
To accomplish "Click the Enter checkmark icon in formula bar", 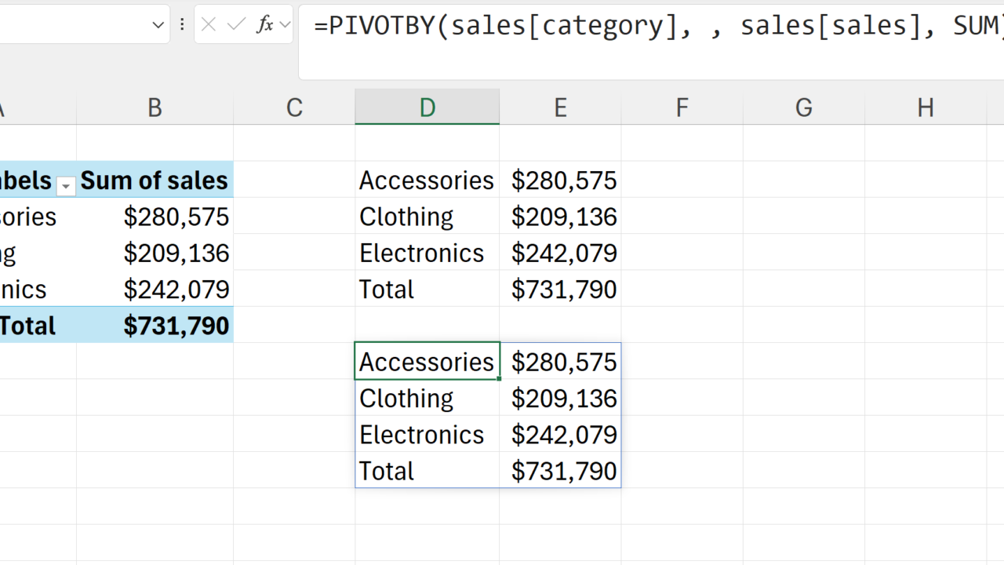I will pyautogui.click(x=236, y=25).
